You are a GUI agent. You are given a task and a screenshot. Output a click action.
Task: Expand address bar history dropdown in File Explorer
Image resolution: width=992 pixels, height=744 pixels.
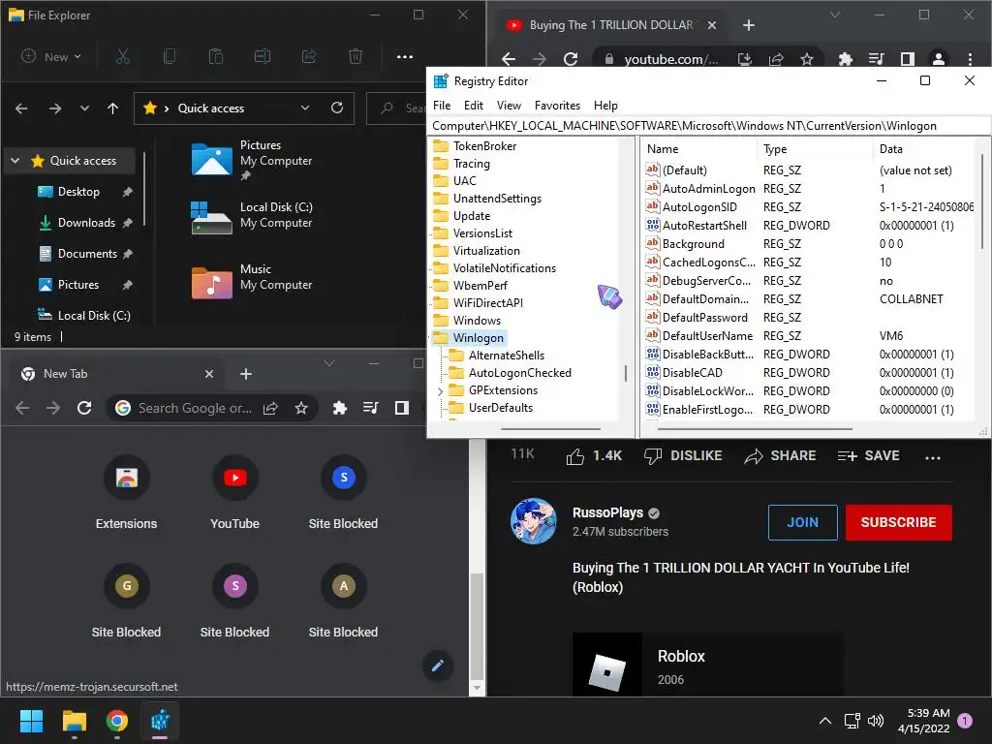pos(305,108)
